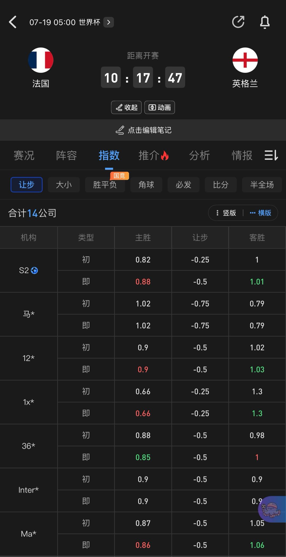Select the 必发 filter chip

tap(184, 185)
